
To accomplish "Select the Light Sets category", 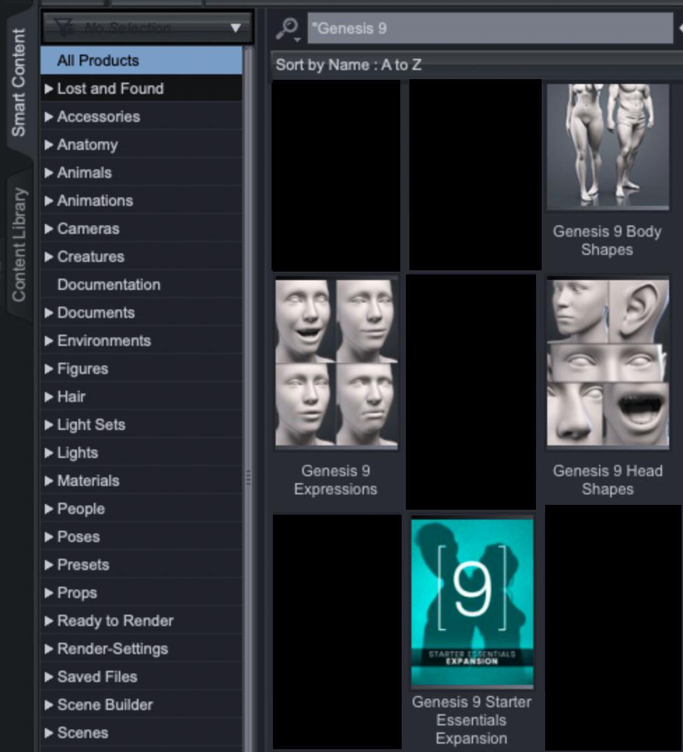I will 141,424.
